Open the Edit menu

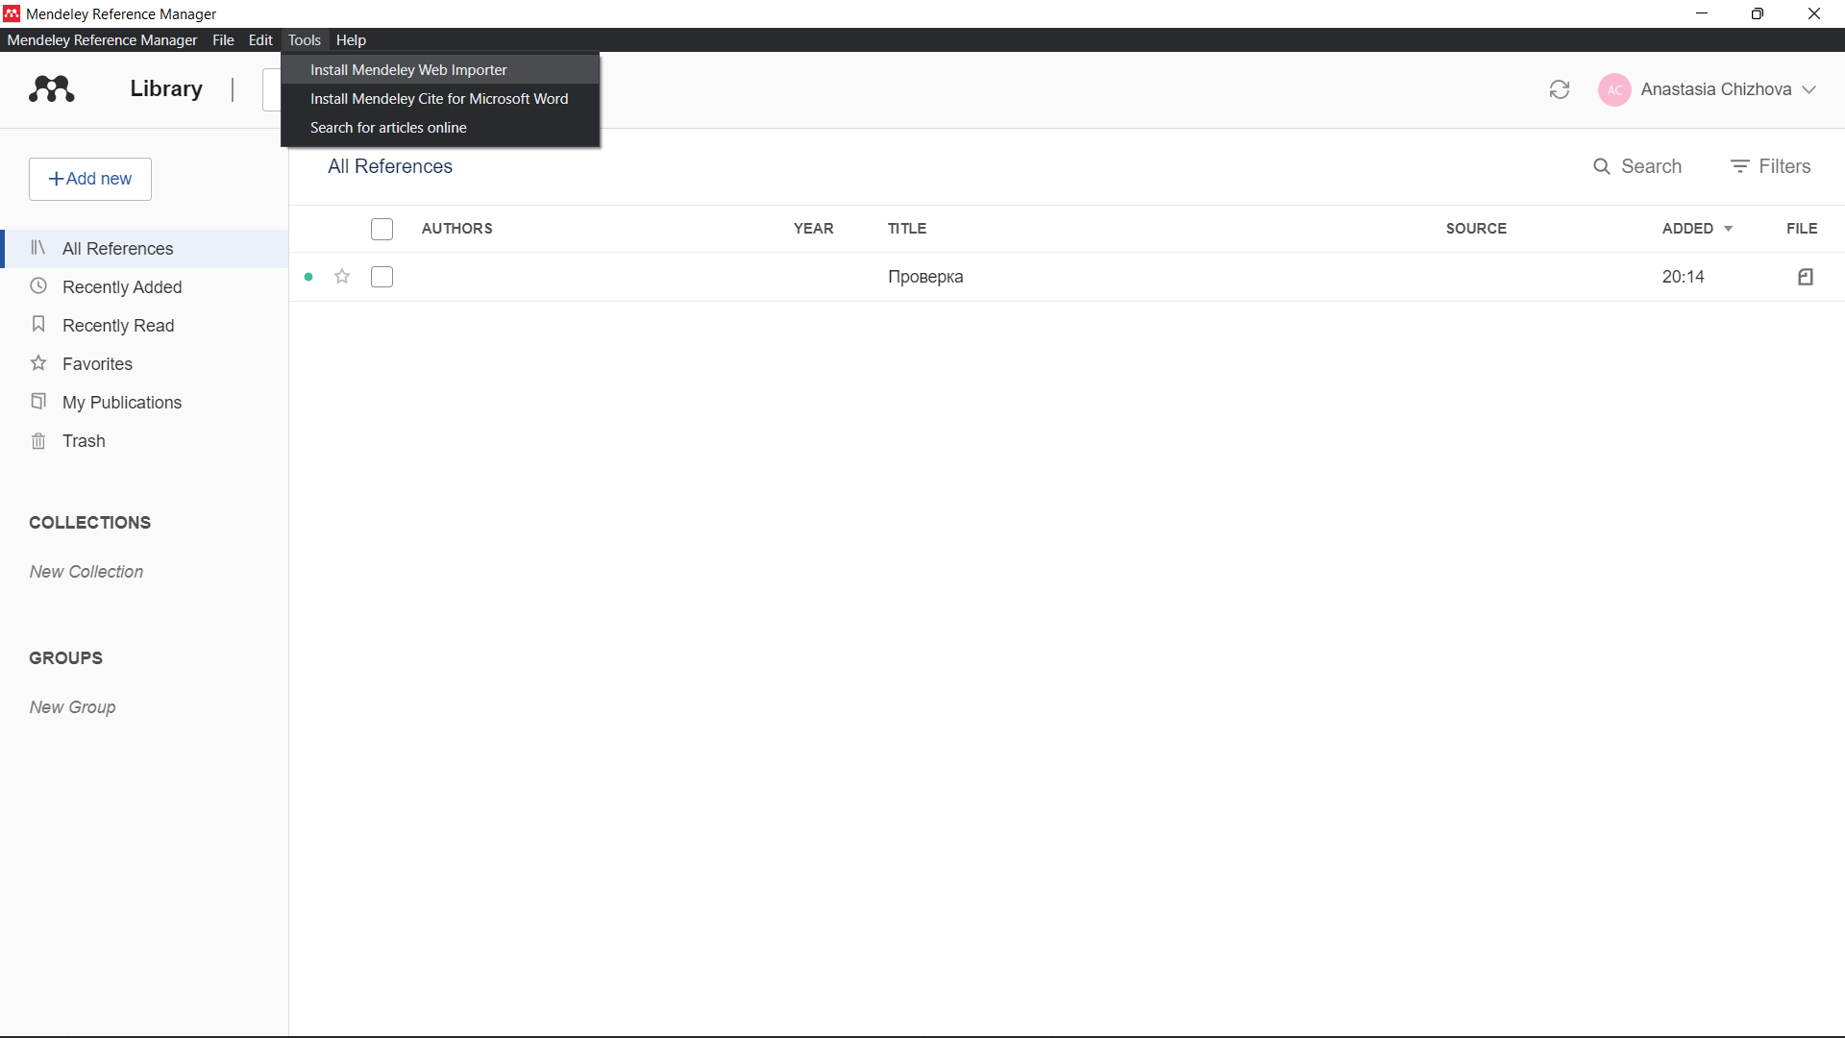(260, 39)
